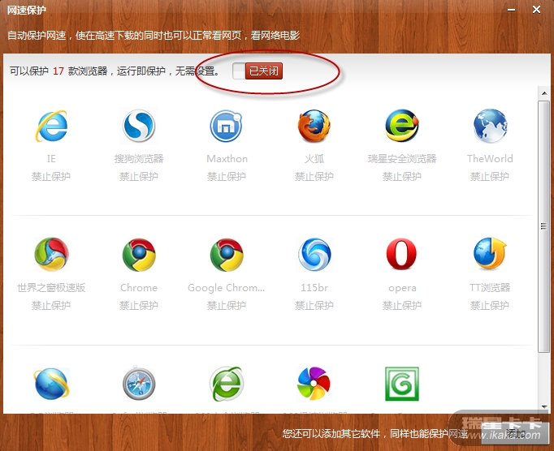Click 禁止保护 under 搜狗浏览器
Image resolution: width=554 pixels, height=451 pixels.
139,176
